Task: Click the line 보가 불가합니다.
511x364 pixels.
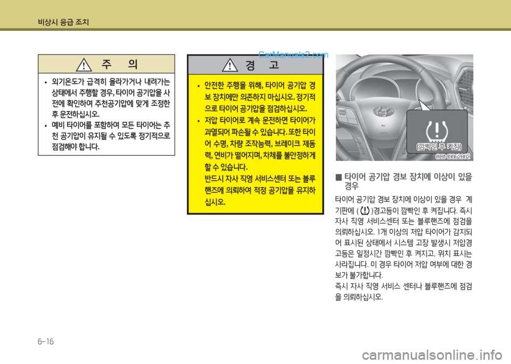Action: pos(359,275)
